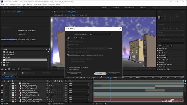The height and width of the screenshot is (105, 187).
Task: Expand the Blur & Sharpen effects category
Action: tap(158, 53)
